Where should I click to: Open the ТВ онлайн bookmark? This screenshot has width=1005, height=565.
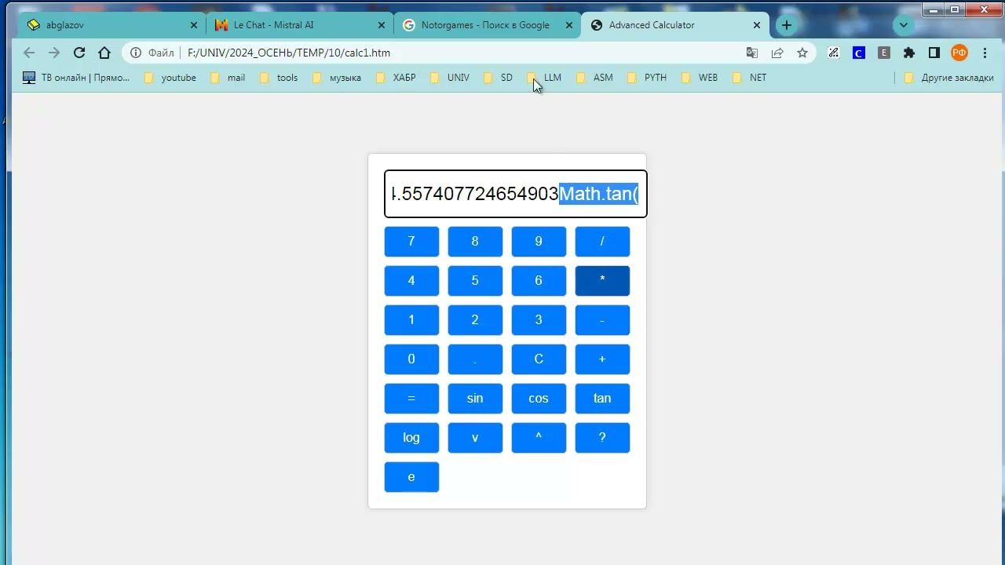(x=76, y=78)
